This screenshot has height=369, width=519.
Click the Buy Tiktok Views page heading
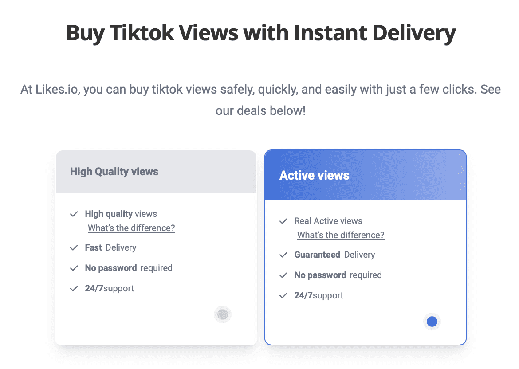click(261, 33)
